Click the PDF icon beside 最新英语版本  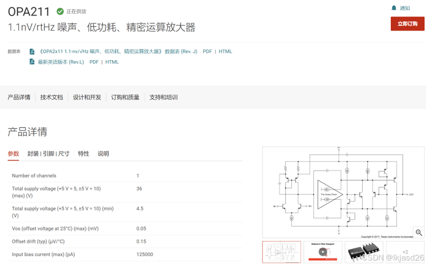coord(32,62)
